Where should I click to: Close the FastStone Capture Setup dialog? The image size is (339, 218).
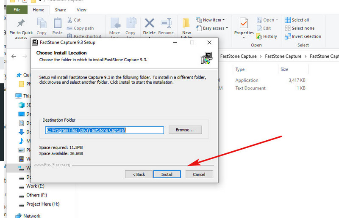pyautogui.click(x=209, y=43)
